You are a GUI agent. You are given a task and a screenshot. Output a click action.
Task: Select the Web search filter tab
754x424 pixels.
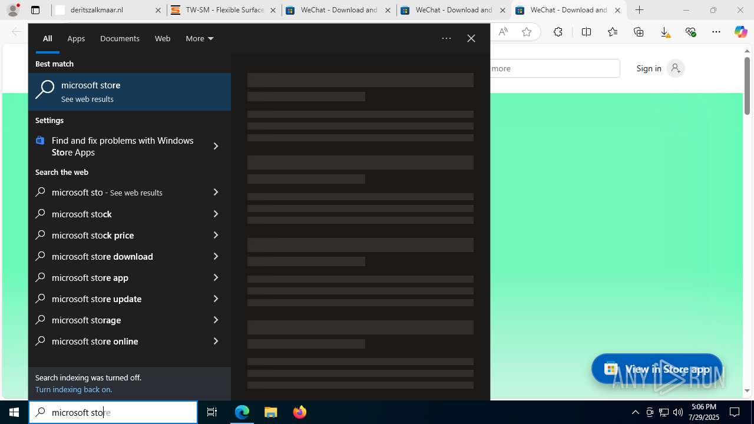(x=163, y=38)
